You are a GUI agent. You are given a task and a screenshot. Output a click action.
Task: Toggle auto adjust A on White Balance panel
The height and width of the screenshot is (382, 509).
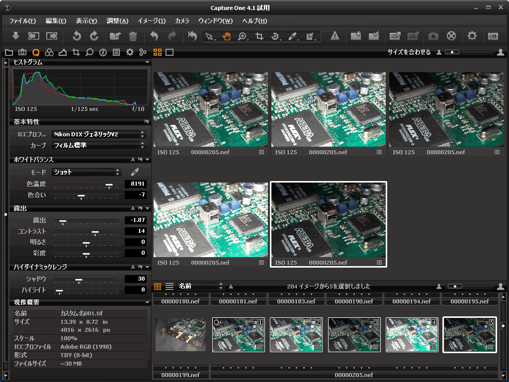pyautogui.click(x=133, y=160)
